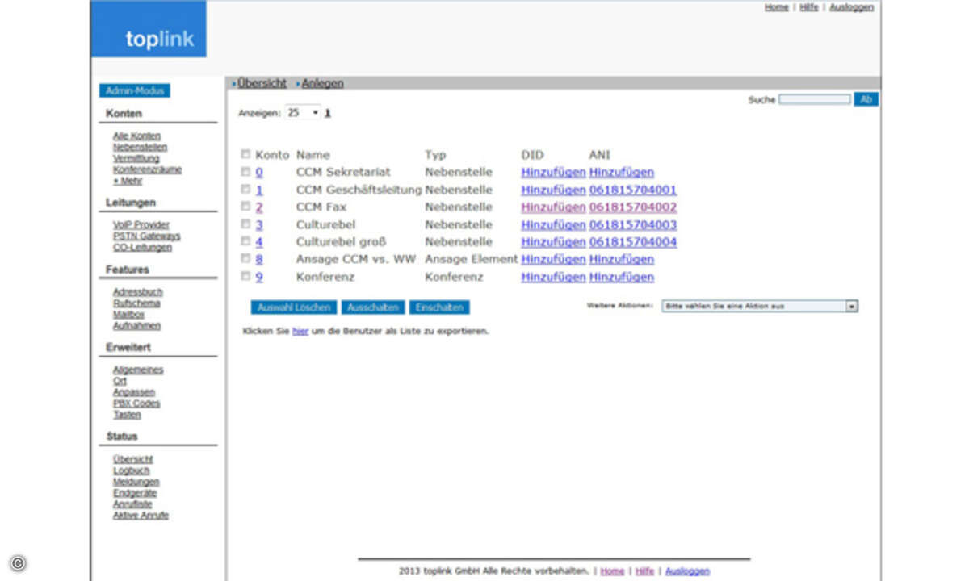Click Home in the top navigation

[776, 7]
